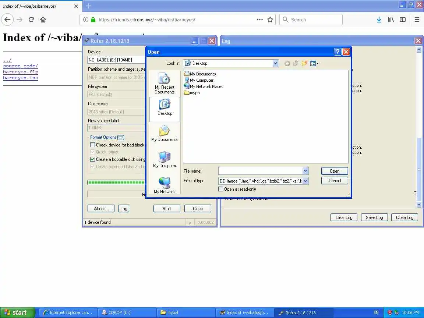Select My Network Places in file list
This screenshot has width=424, height=318.
pyautogui.click(x=204, y=86)
